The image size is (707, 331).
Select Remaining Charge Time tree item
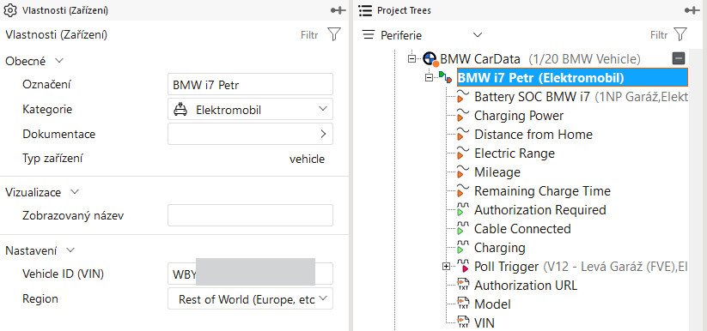[x=542, y=191]
